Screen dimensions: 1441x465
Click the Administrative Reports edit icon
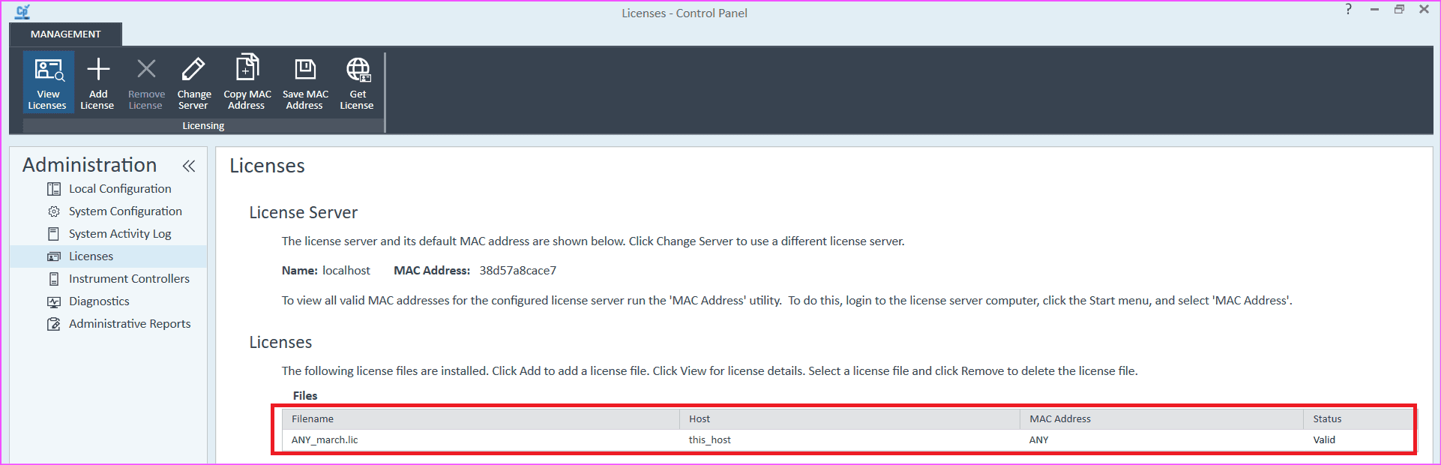[54, 324]
